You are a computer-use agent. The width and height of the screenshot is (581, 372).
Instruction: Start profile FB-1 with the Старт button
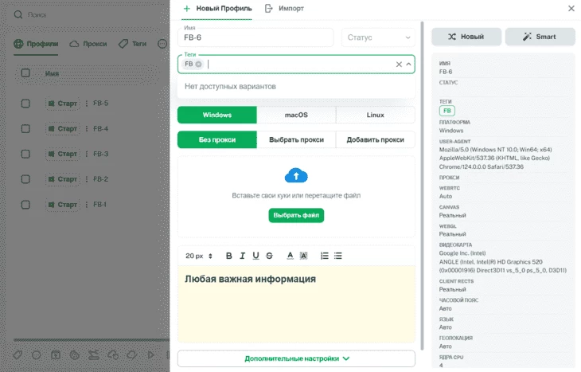click(x=63, y=205)
